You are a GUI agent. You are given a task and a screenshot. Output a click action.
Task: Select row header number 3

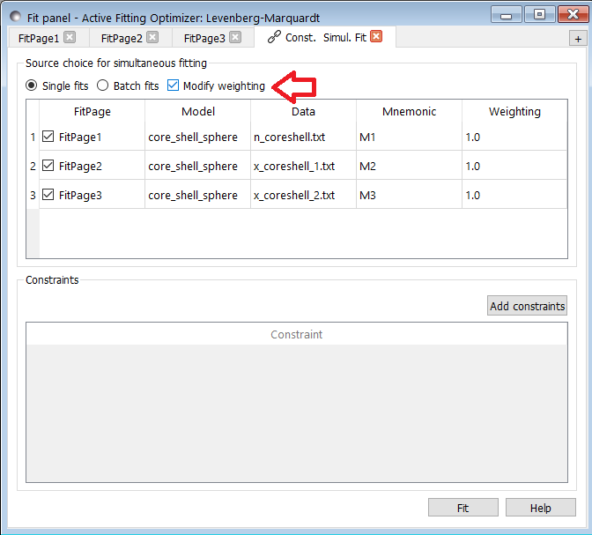(33, 195)
